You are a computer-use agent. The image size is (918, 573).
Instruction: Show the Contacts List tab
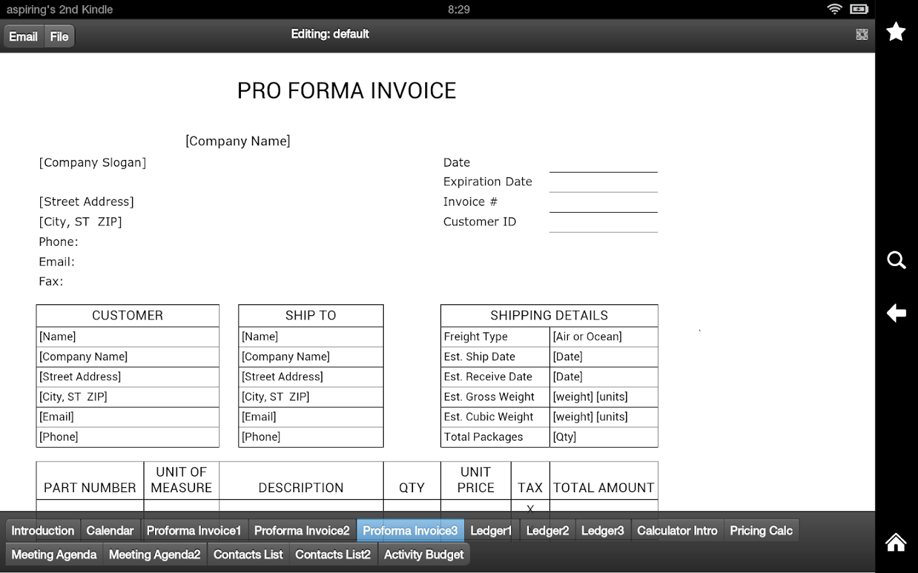click(248, 555)
